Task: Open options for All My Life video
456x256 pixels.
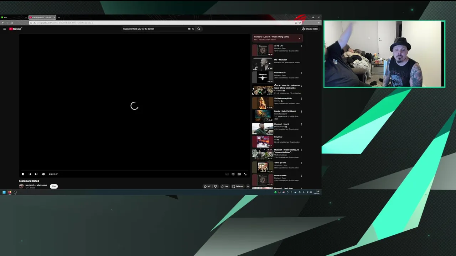Action: point(302,46)
